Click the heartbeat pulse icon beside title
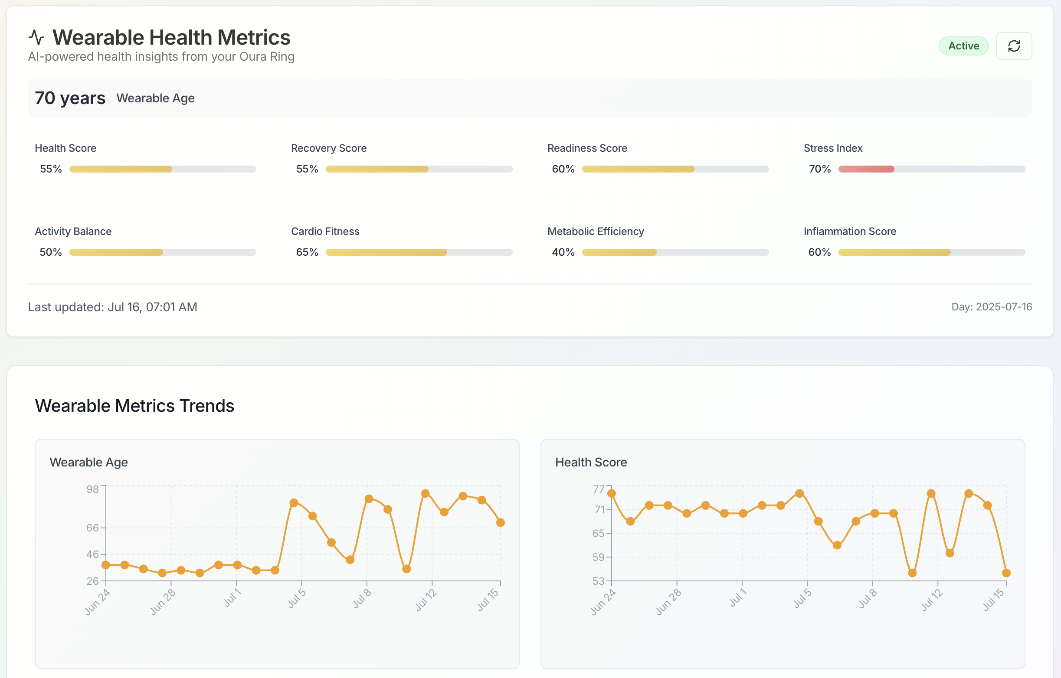 (x=36, y=37)
